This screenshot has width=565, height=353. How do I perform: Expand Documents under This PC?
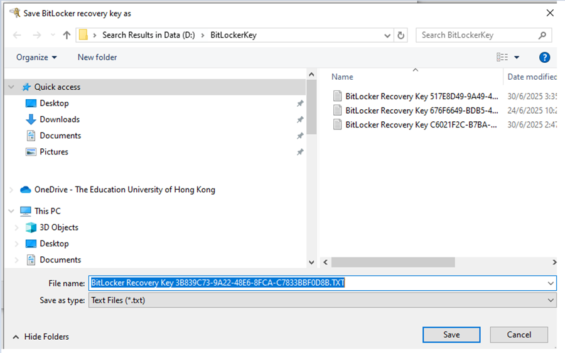click(x=16, y=260)
